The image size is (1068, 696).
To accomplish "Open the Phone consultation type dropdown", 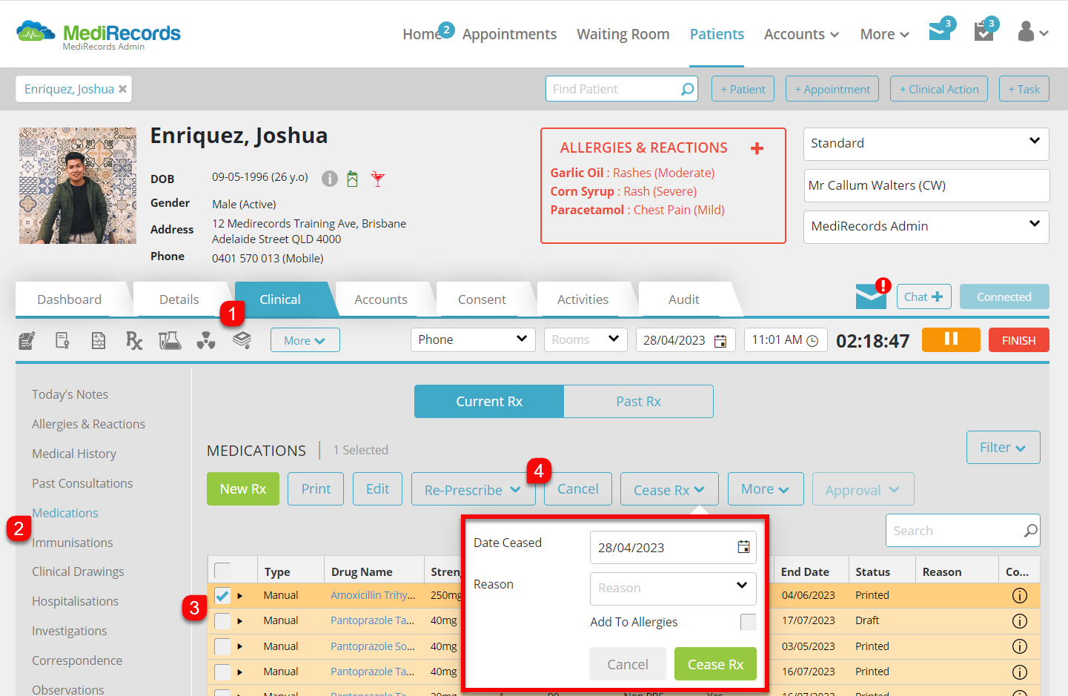I will click(x=473, y=339).
